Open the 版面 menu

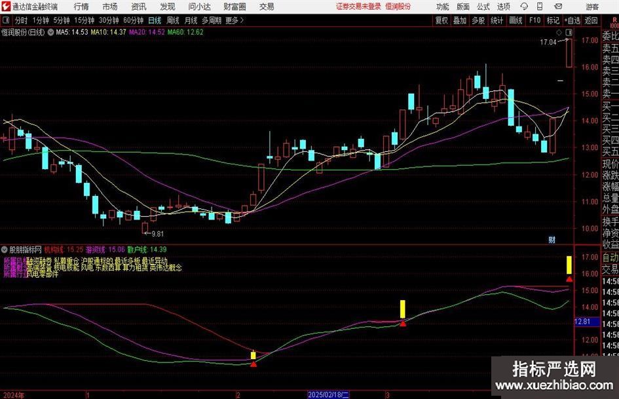pos(463,7)
